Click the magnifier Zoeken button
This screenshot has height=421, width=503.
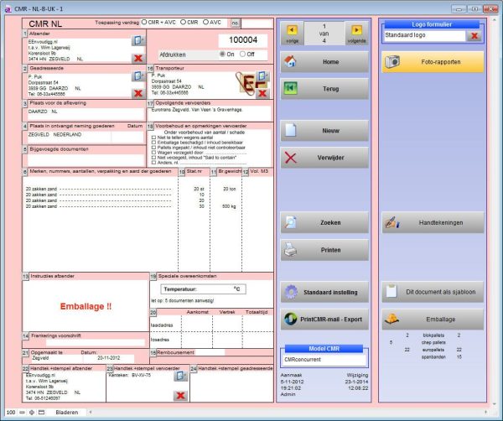tap(324, 222)
